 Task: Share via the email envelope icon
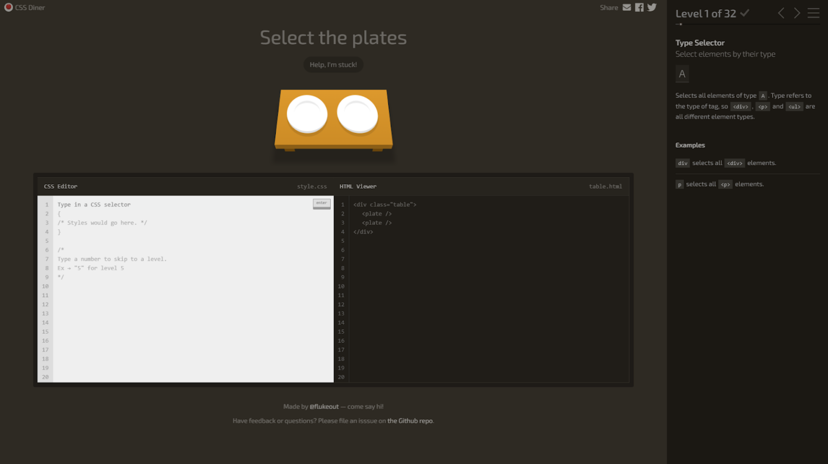click(x=627, y=8)
